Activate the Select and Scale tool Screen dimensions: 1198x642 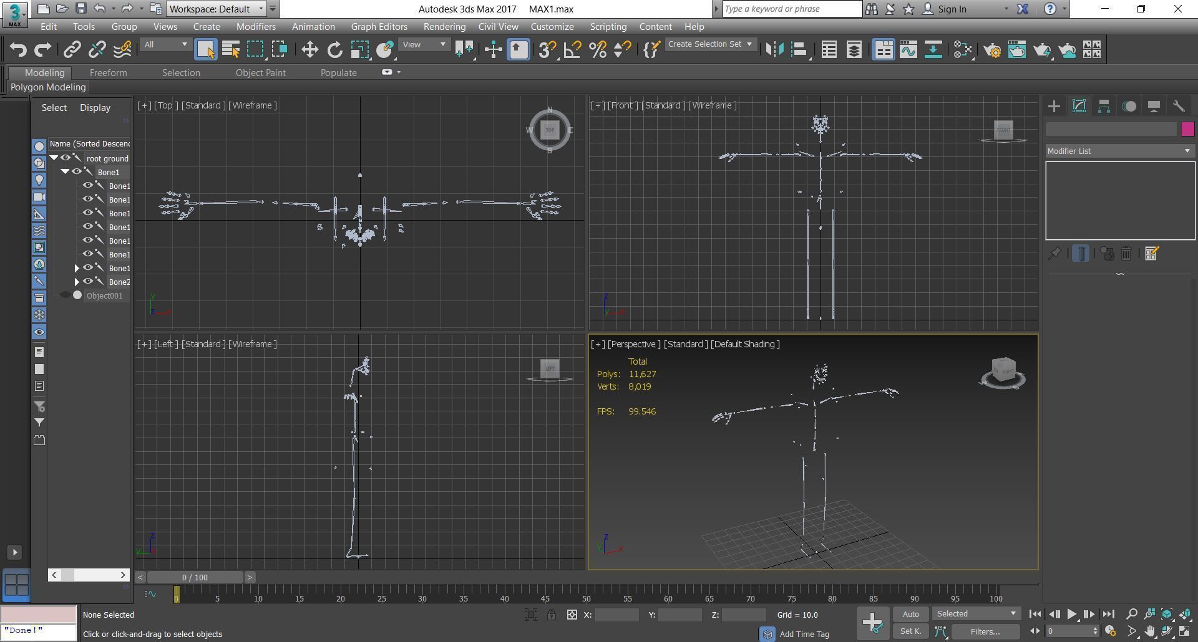tap(360, 50)
